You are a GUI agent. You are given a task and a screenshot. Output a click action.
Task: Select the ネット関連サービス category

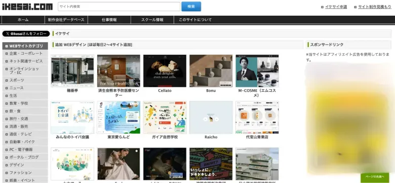click(x=25, y=61)
